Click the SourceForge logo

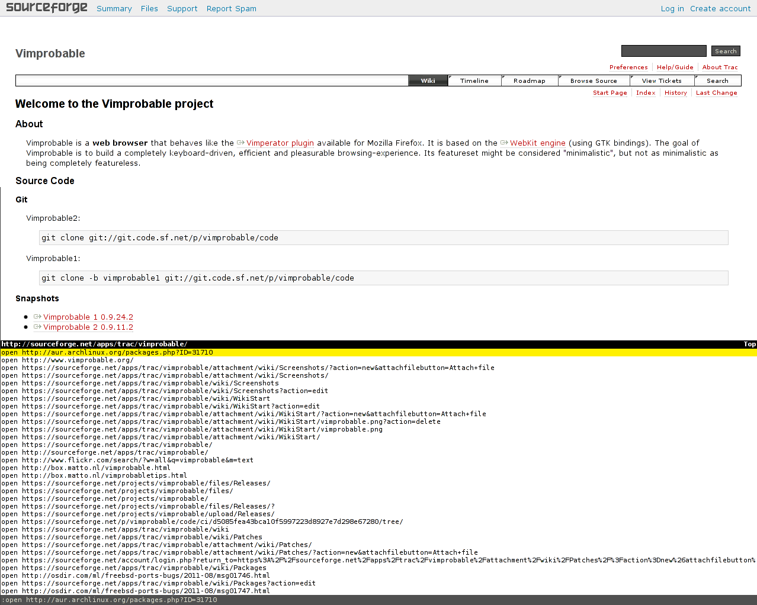point(46,8)
